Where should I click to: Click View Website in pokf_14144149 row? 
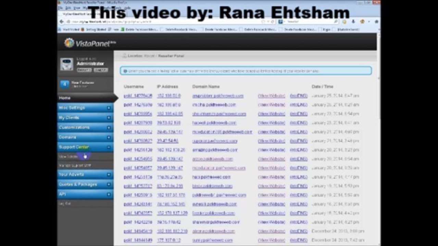coord(272,240)
